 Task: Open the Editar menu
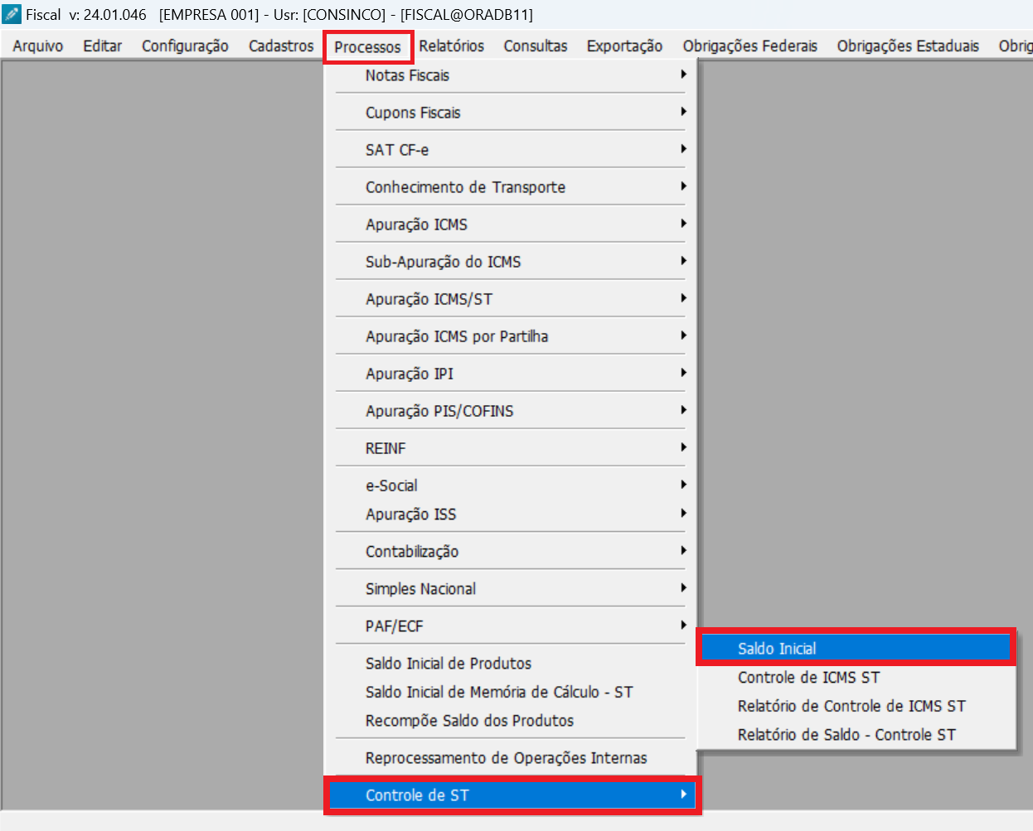(x=103, y=46)
